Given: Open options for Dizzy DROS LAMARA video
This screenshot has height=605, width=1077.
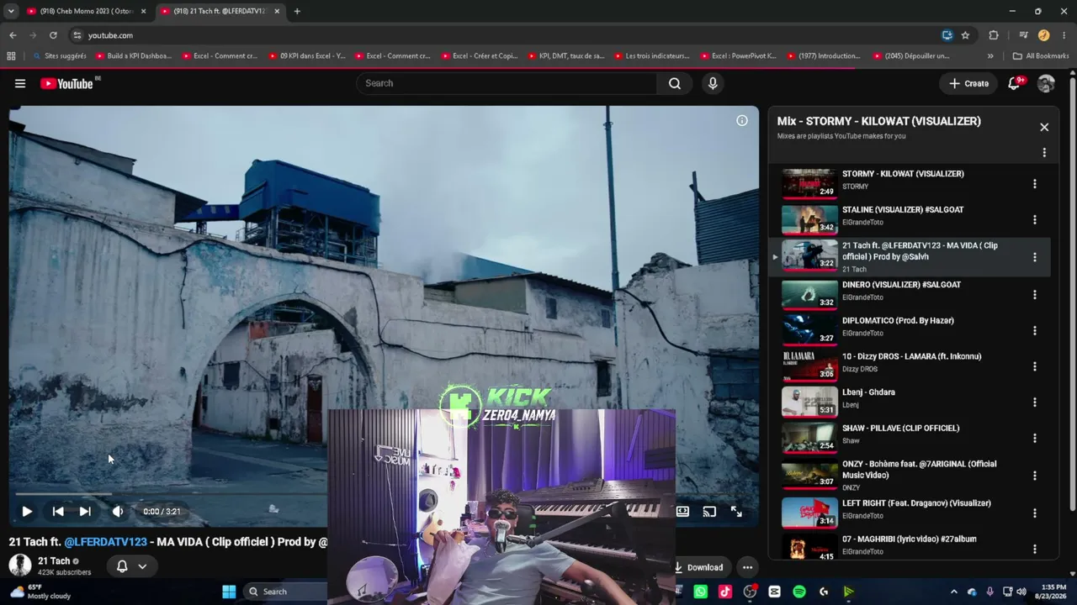Looking at the screenshot, I should (x=1035, y=366).
